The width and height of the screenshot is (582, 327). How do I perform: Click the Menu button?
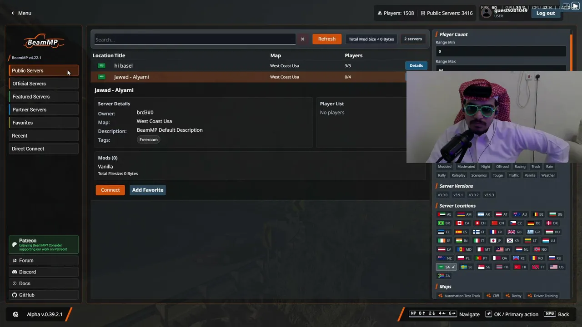21,13
